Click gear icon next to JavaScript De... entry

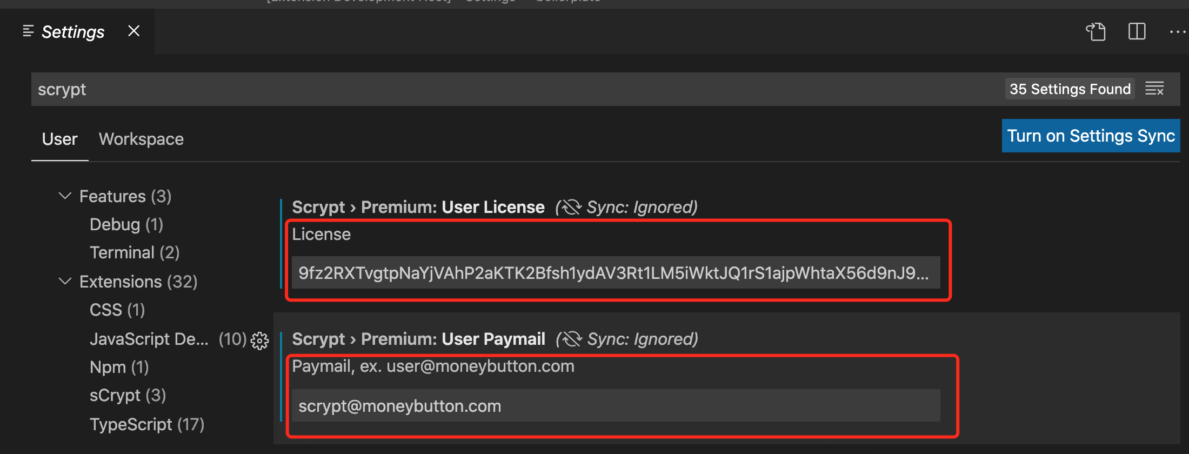260,340
